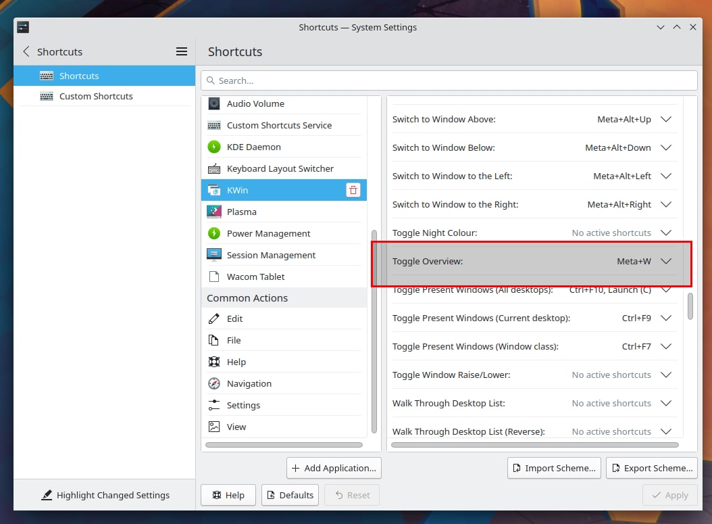Click the KWin application icon
Screen dimensions: 712x524
pos(214,190)
